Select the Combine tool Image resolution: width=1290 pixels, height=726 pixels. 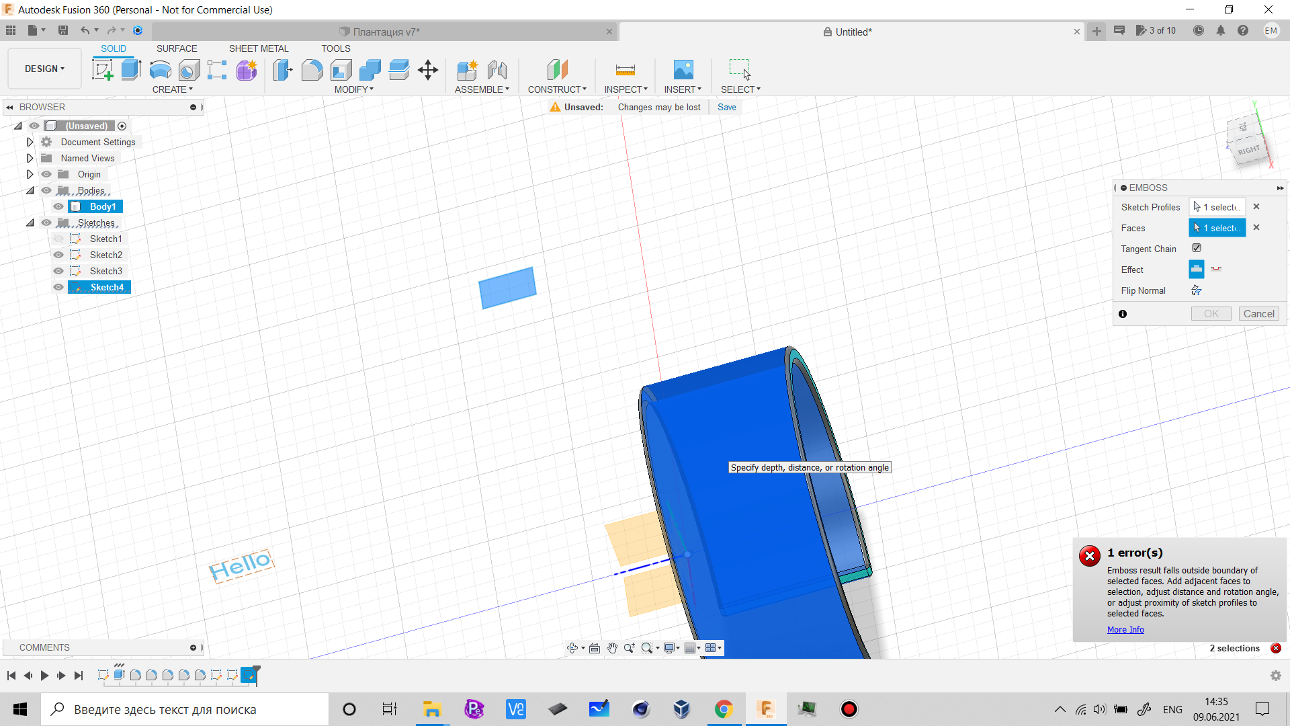pos(370,70)
